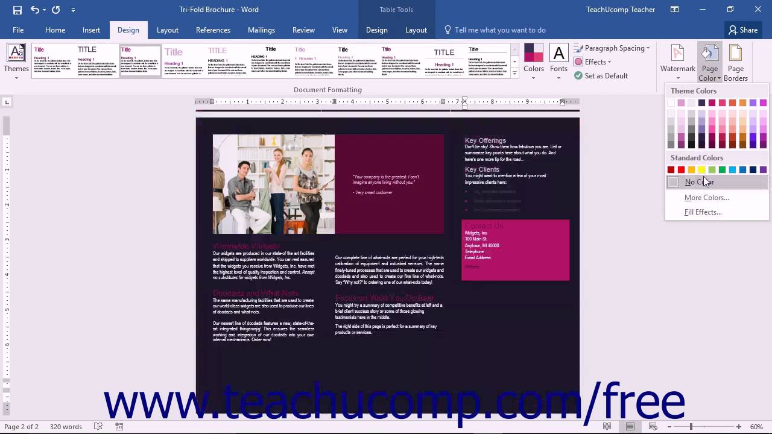Switch to the Mailings tab
Image resolution: width=772 pixels, height=434 pixels.
(261, 30)
